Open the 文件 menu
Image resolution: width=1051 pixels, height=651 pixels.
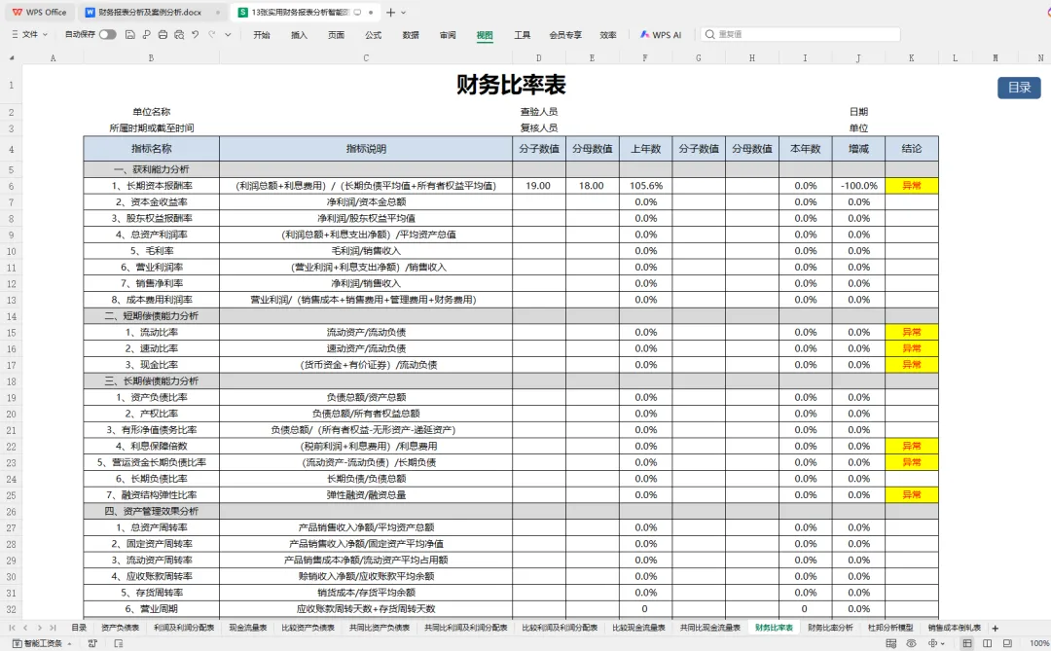pyautogui.click(x=30, y=34)
